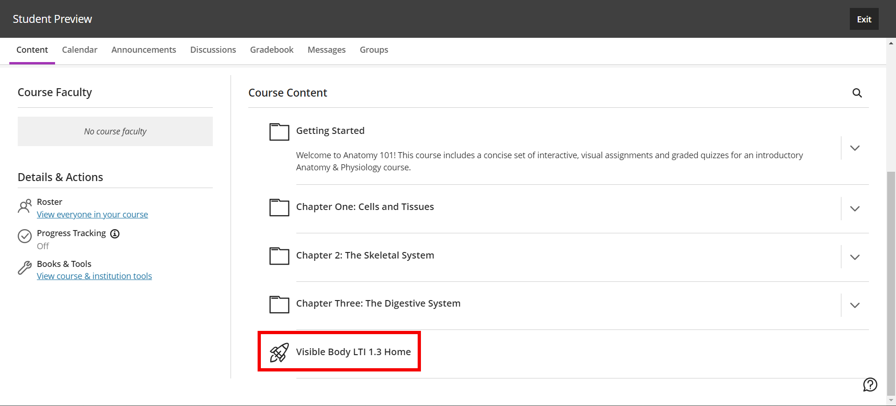Open the Discussions tab
Viewport: 896px width, 406px height.
213,49
